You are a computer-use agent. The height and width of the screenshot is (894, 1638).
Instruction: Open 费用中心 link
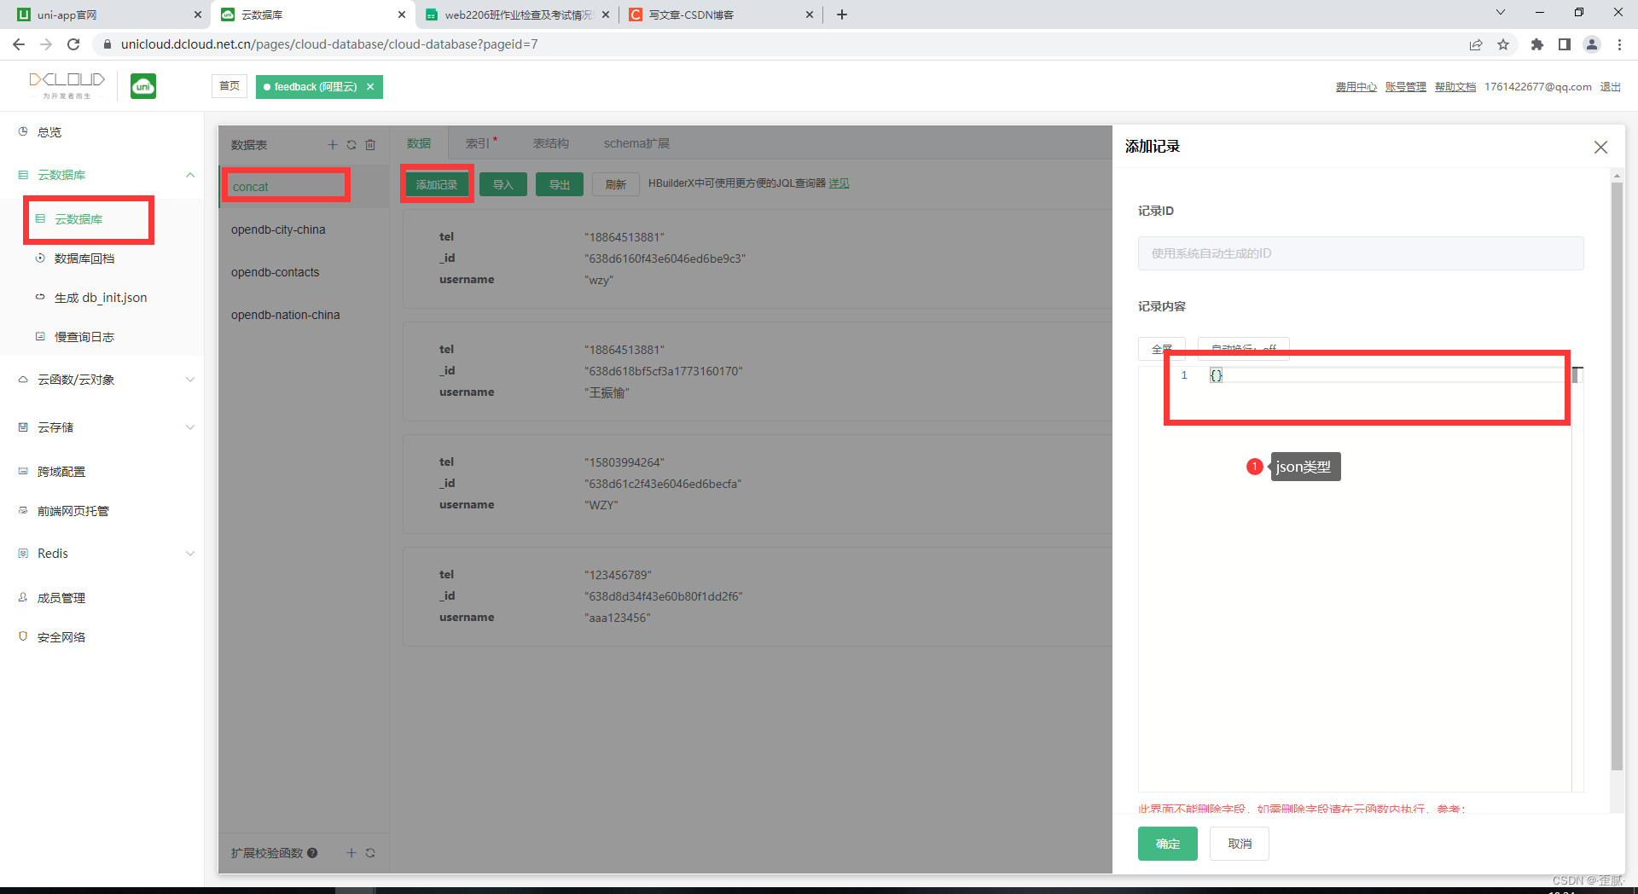[x=1356, y=87]
